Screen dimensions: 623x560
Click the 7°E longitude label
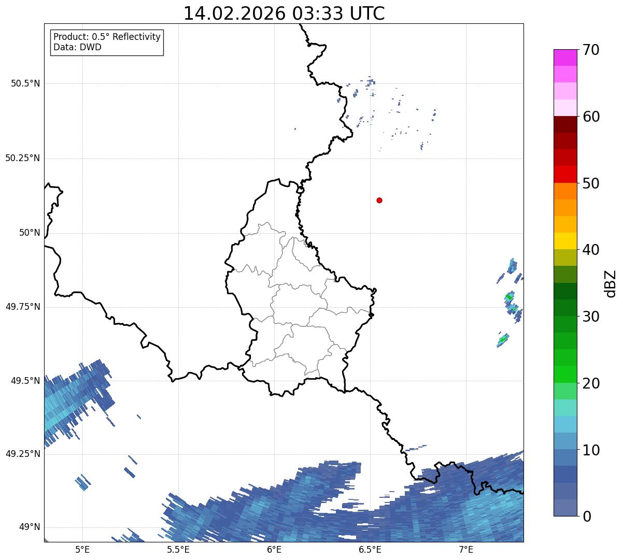click(x=466, y=549)
